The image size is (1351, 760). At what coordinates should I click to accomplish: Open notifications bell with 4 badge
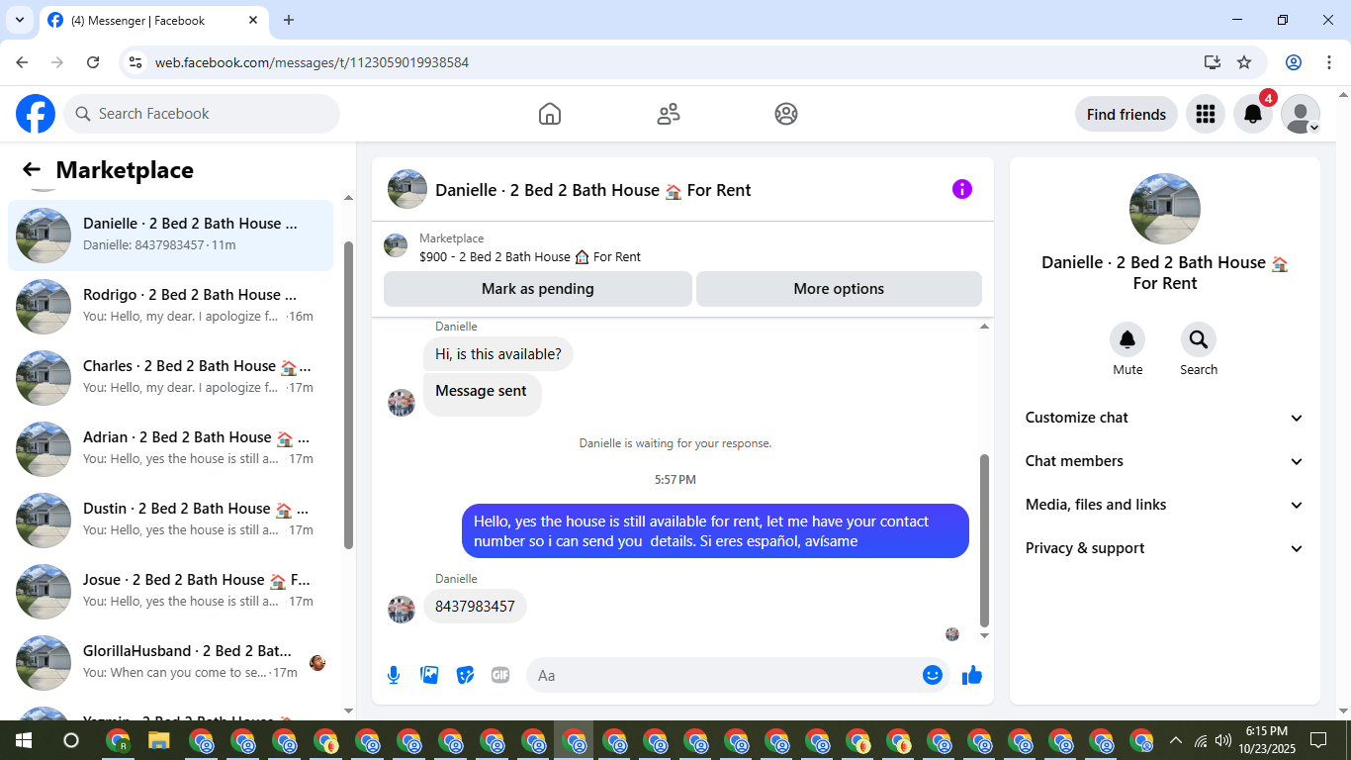point(1253,114)
